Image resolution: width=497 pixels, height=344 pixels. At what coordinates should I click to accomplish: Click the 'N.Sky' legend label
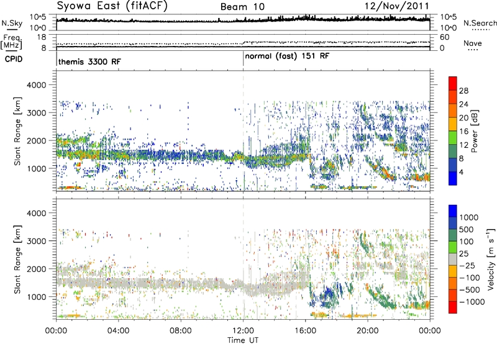click(x=12, y=23)
